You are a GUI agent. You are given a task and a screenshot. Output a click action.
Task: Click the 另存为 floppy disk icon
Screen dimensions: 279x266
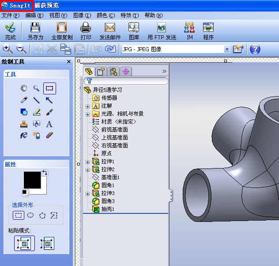(35, 27)
